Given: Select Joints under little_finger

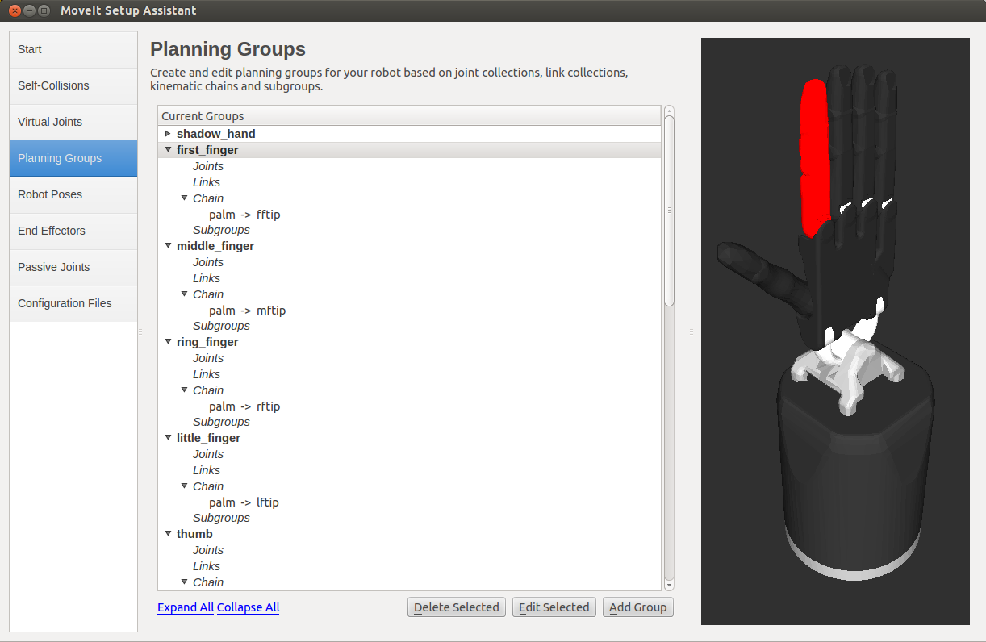Looking at the screenshot, I should [208, 454].
